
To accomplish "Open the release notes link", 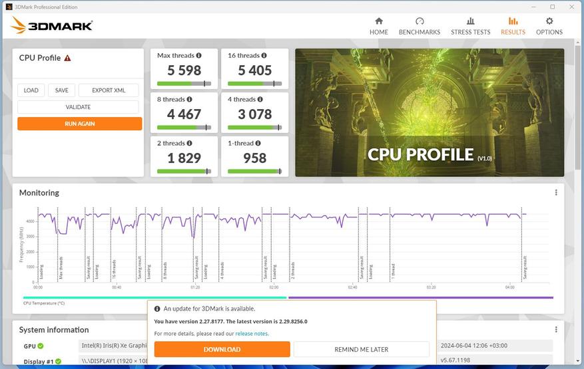I will click(x=252, y=334).
